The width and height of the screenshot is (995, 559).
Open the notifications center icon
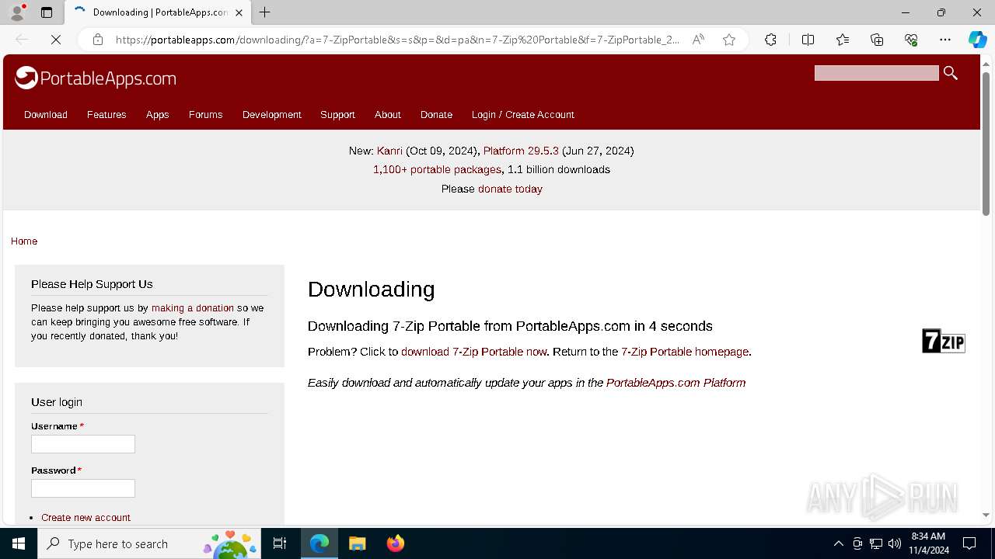point(969,543)
